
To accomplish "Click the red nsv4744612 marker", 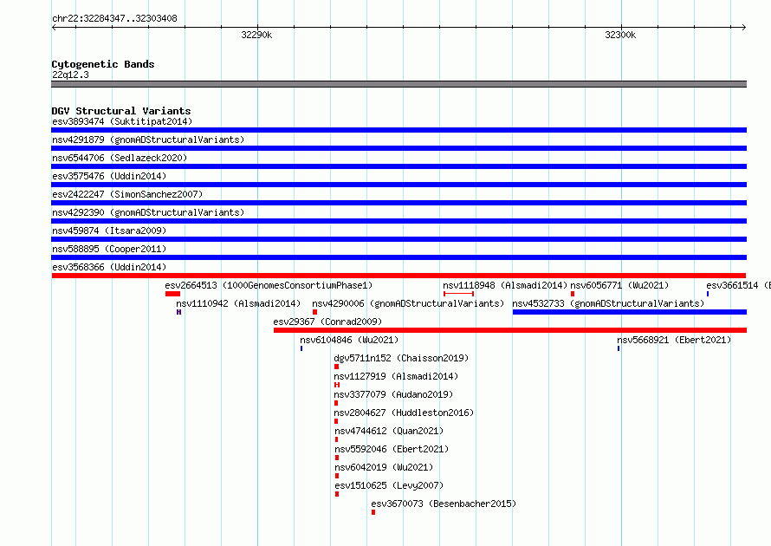I will [x=336, y=439].
